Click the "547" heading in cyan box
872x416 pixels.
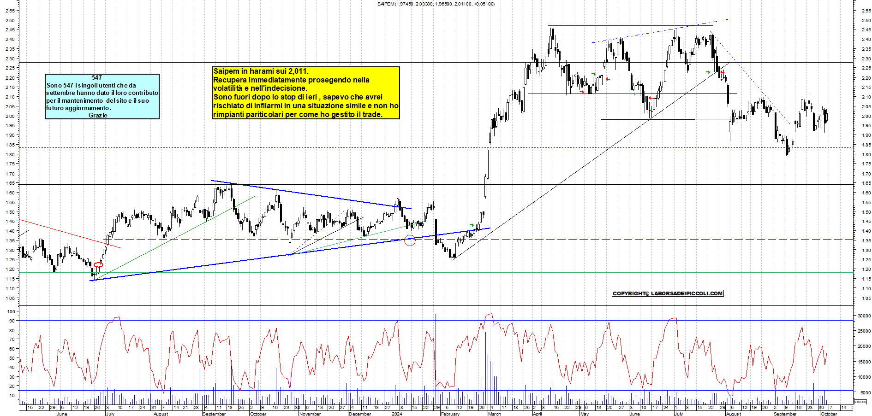click(x=97, y=77)
